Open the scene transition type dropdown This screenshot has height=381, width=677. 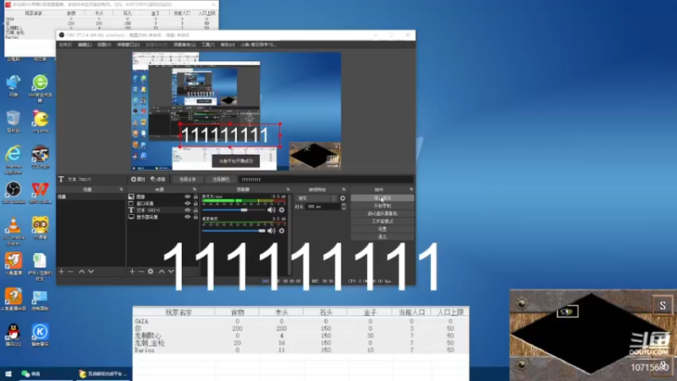tap(316, 198)
